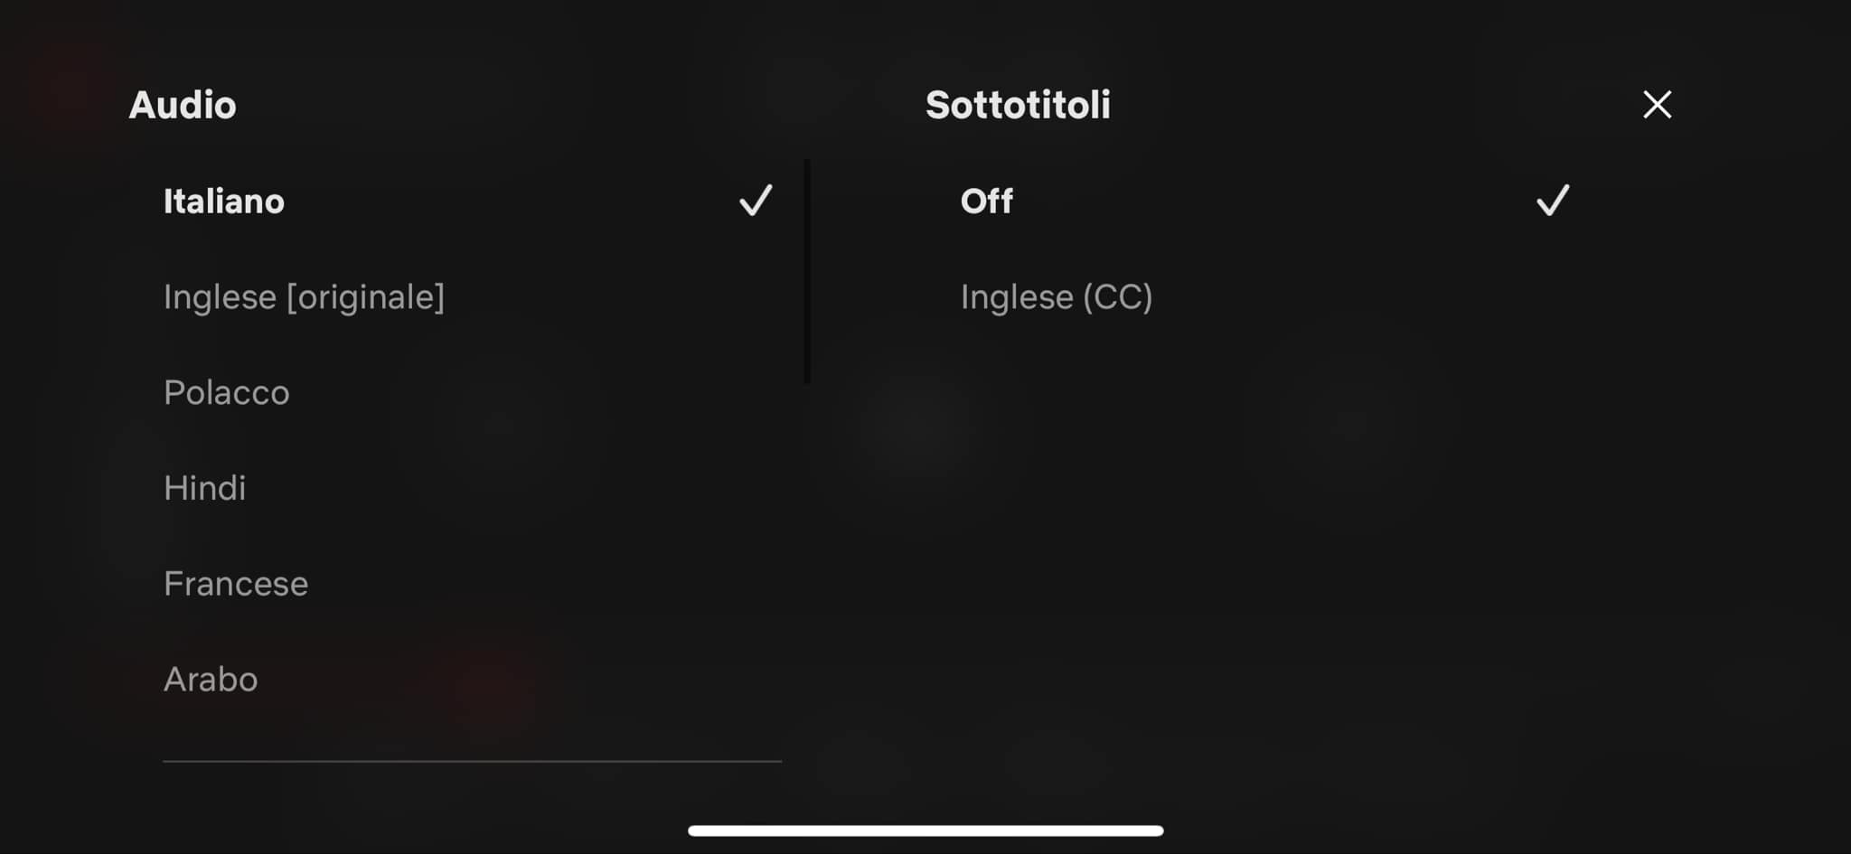Click the Sottotitoli section heading
The height and width of the screenshot is (854, 1851).
(x=1018, y=105)
